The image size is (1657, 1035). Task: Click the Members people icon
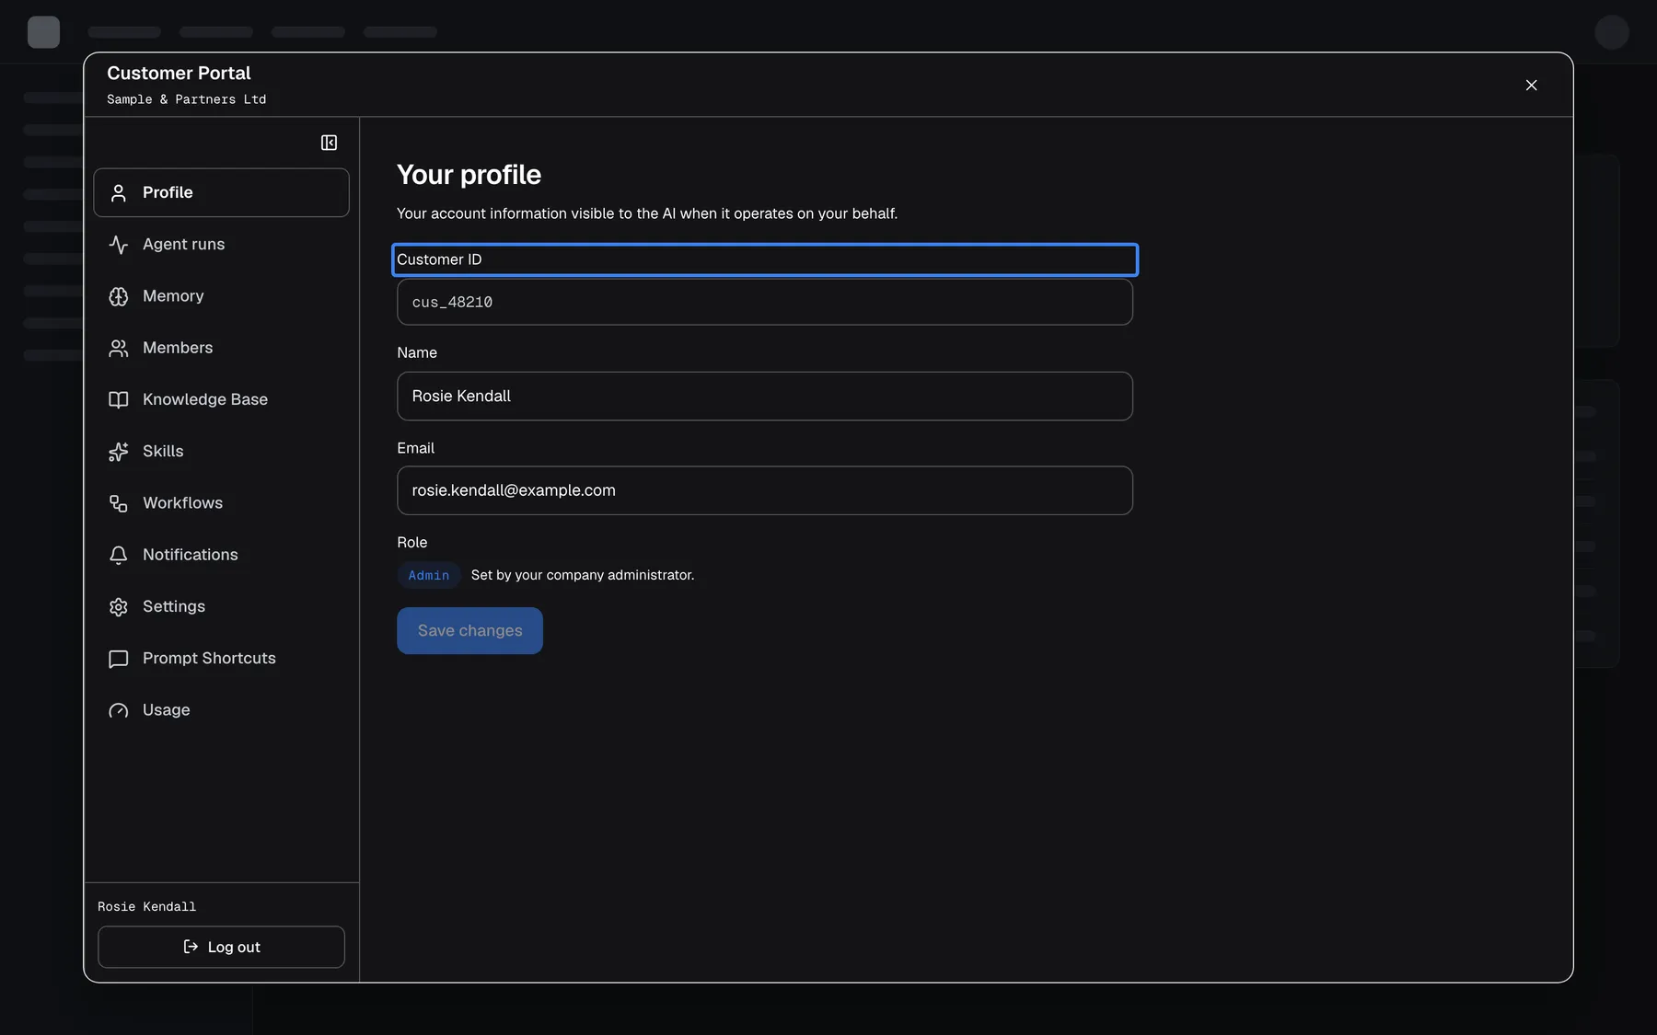coord(119,348)
